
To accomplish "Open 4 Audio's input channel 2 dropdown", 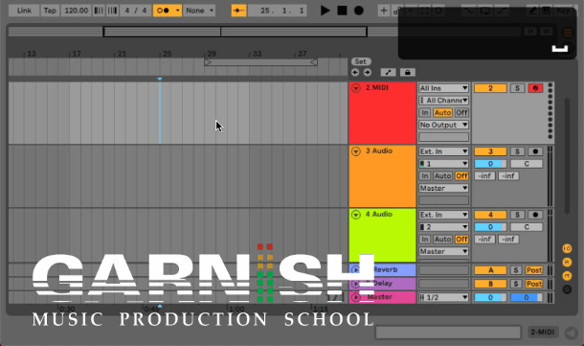I will coord(443,227).
